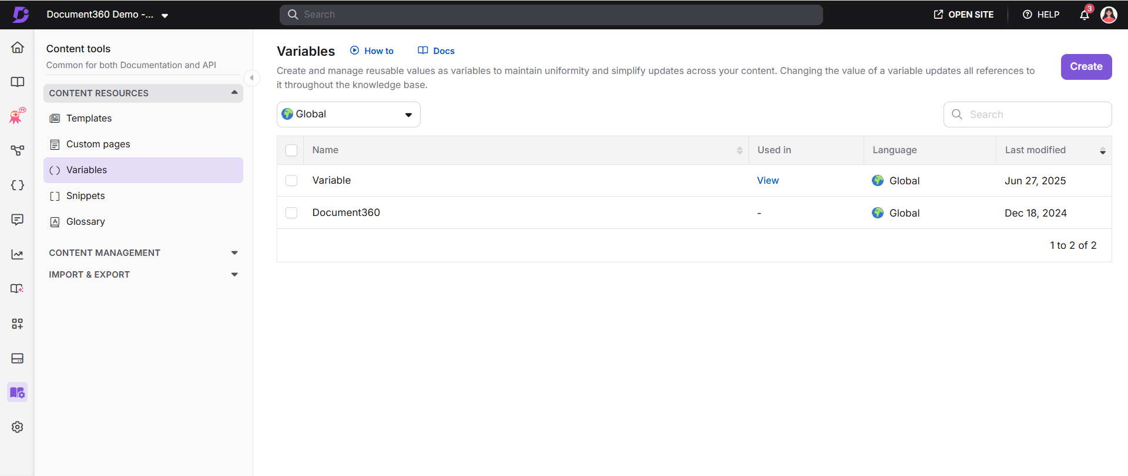Image resolution: width=1128 pixels, height=476 pixels.
Task: Open the workflow graph icon in rail
Action: 18,151
